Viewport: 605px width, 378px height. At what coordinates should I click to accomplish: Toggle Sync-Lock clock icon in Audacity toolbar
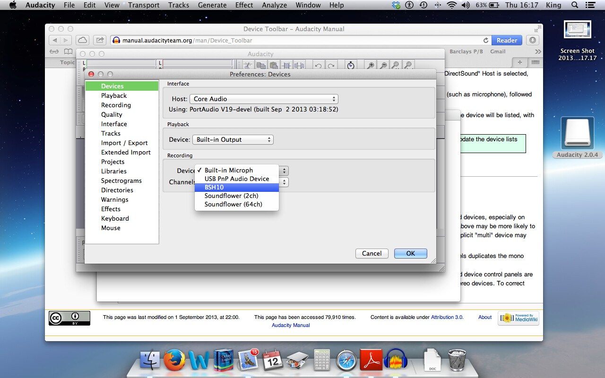pyautogui.click(x=351, y=66)
